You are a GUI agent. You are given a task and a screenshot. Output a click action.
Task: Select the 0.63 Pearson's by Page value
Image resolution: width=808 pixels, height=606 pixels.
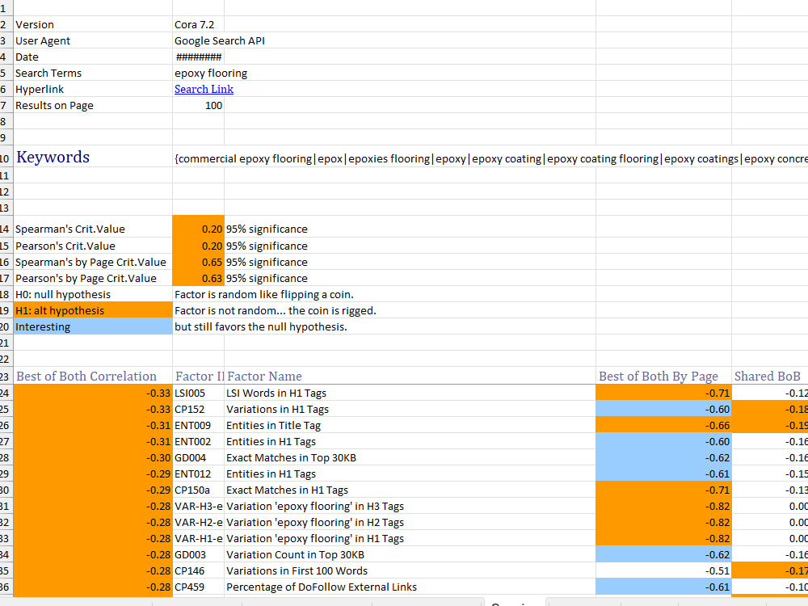tap(198, 278)
